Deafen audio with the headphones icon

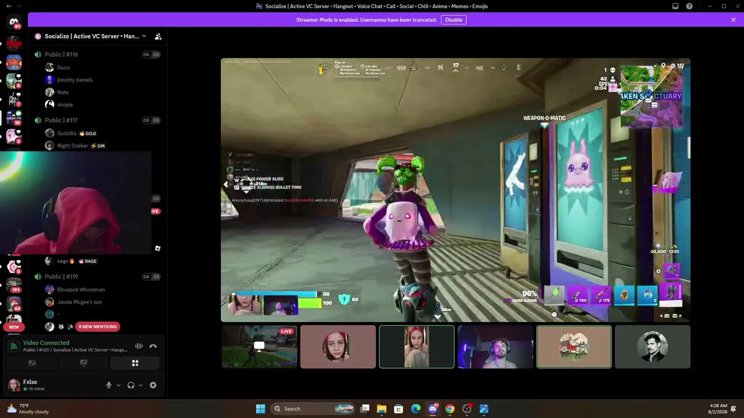point(131,385)
